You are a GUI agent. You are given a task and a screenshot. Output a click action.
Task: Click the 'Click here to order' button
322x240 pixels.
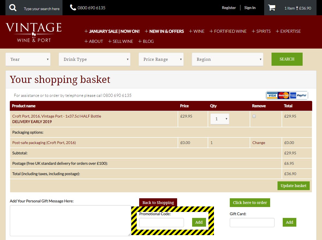pos(250,203)
